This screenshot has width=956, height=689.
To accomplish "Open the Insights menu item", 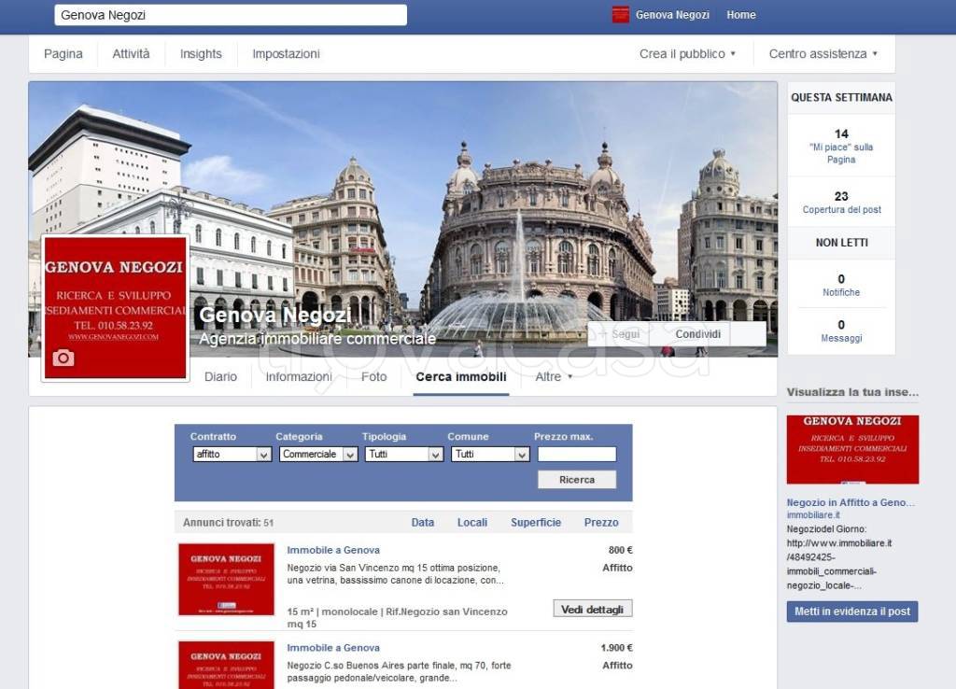I will pyautogui.click(x=201, y=54).
